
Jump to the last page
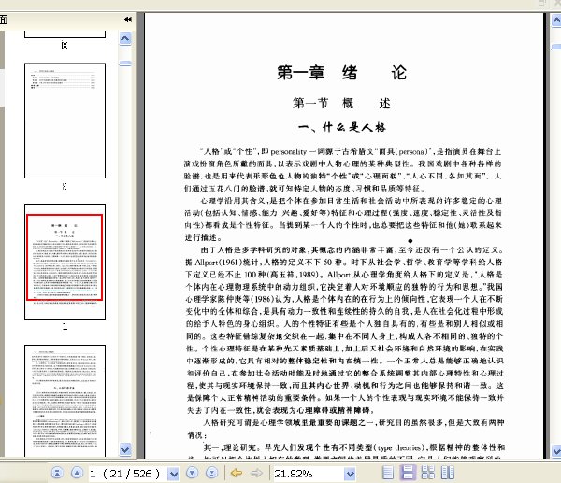[212, 473]
